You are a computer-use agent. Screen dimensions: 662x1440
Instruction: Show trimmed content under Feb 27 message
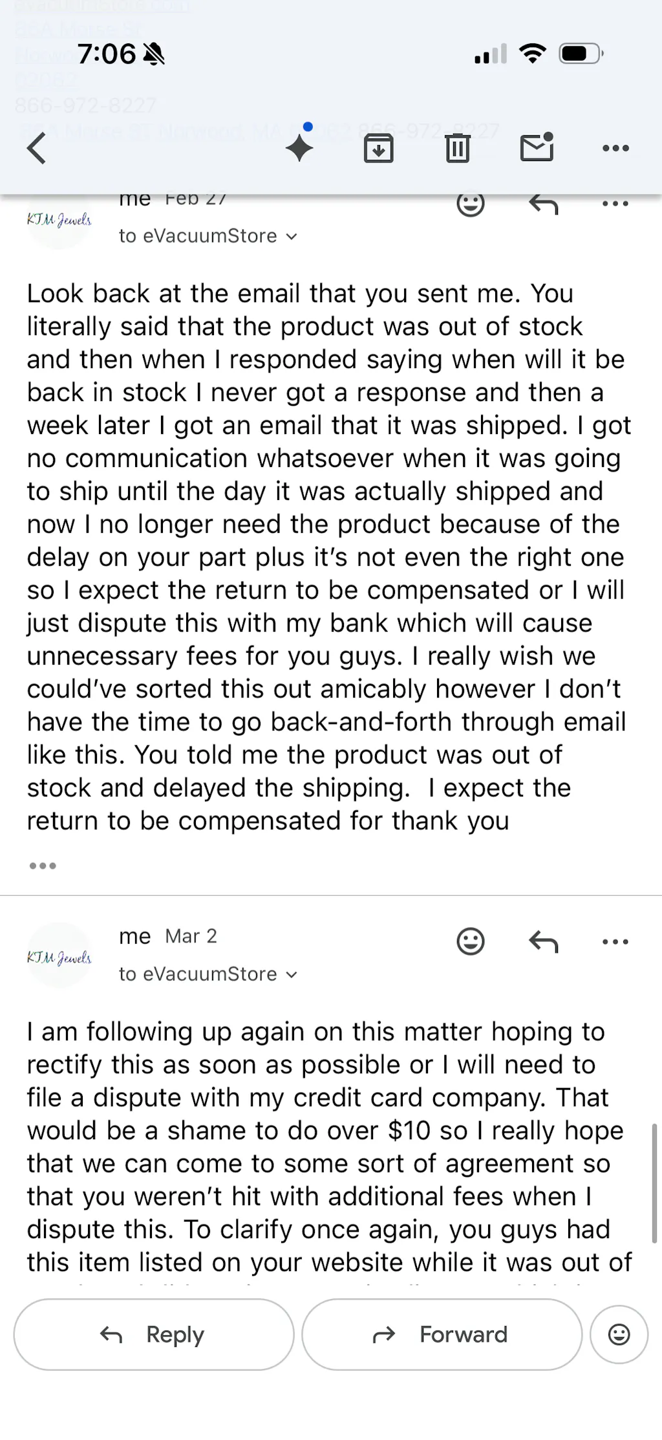[43, 866]
